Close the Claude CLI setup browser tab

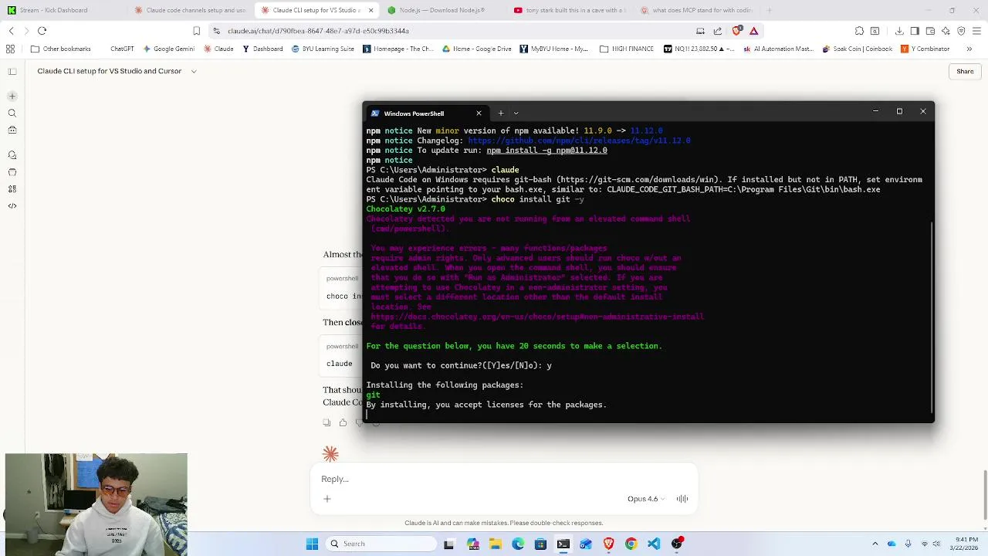[370, 10]
